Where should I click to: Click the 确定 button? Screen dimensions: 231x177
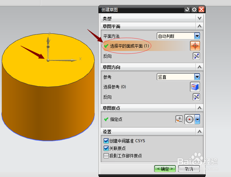pyautogui.click(x=165, y=169)
